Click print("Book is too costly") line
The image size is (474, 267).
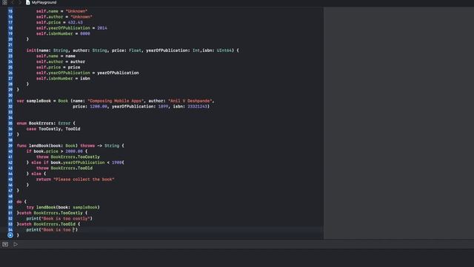(59, 219)
